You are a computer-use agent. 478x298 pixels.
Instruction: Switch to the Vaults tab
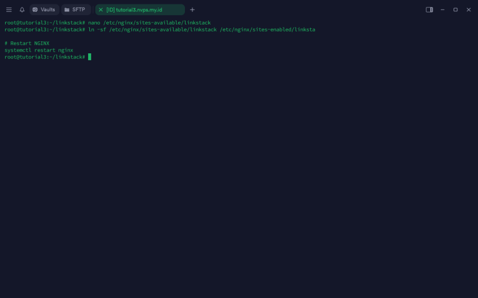[44, 10]
